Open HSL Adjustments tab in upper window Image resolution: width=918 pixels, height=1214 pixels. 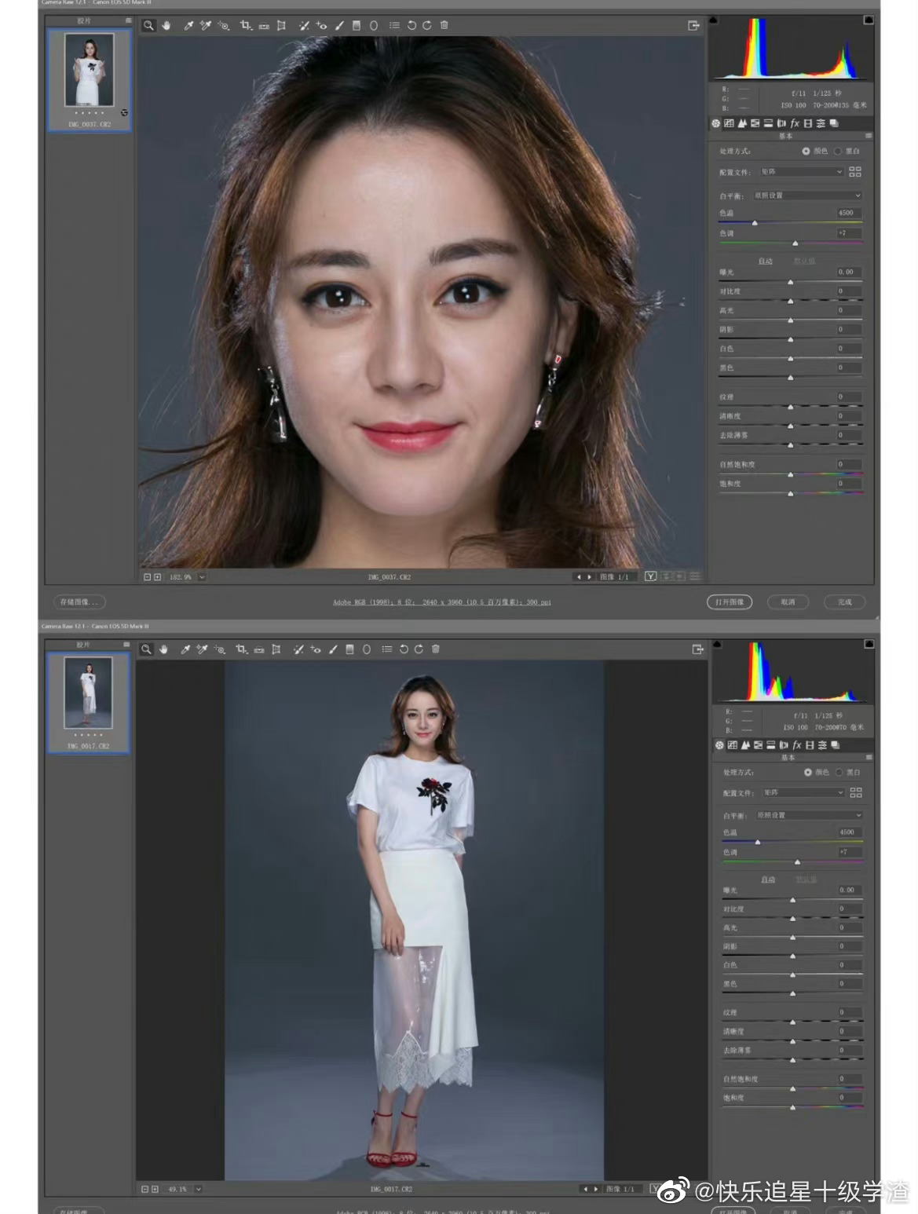click(755, 123)
